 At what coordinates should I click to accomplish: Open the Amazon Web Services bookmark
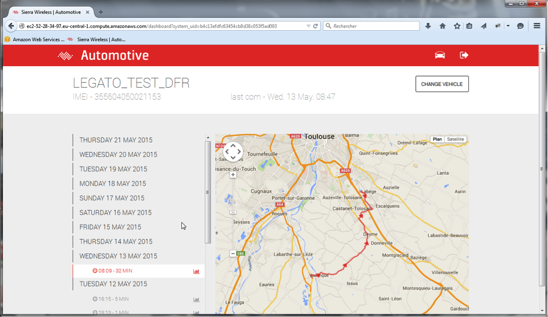coord(35,39)
